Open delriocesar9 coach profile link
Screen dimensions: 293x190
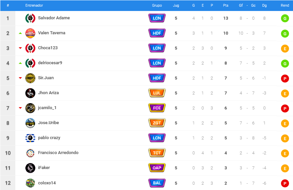(x=50, y=63)
